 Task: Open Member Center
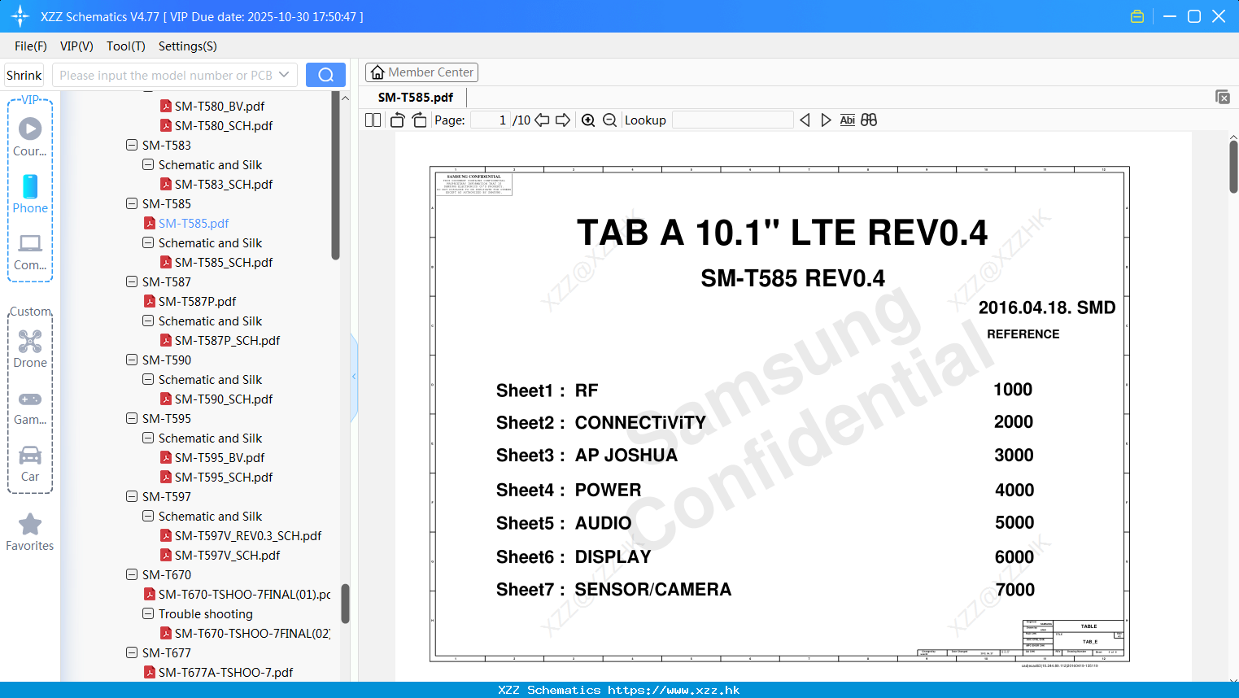click(421, 72)
